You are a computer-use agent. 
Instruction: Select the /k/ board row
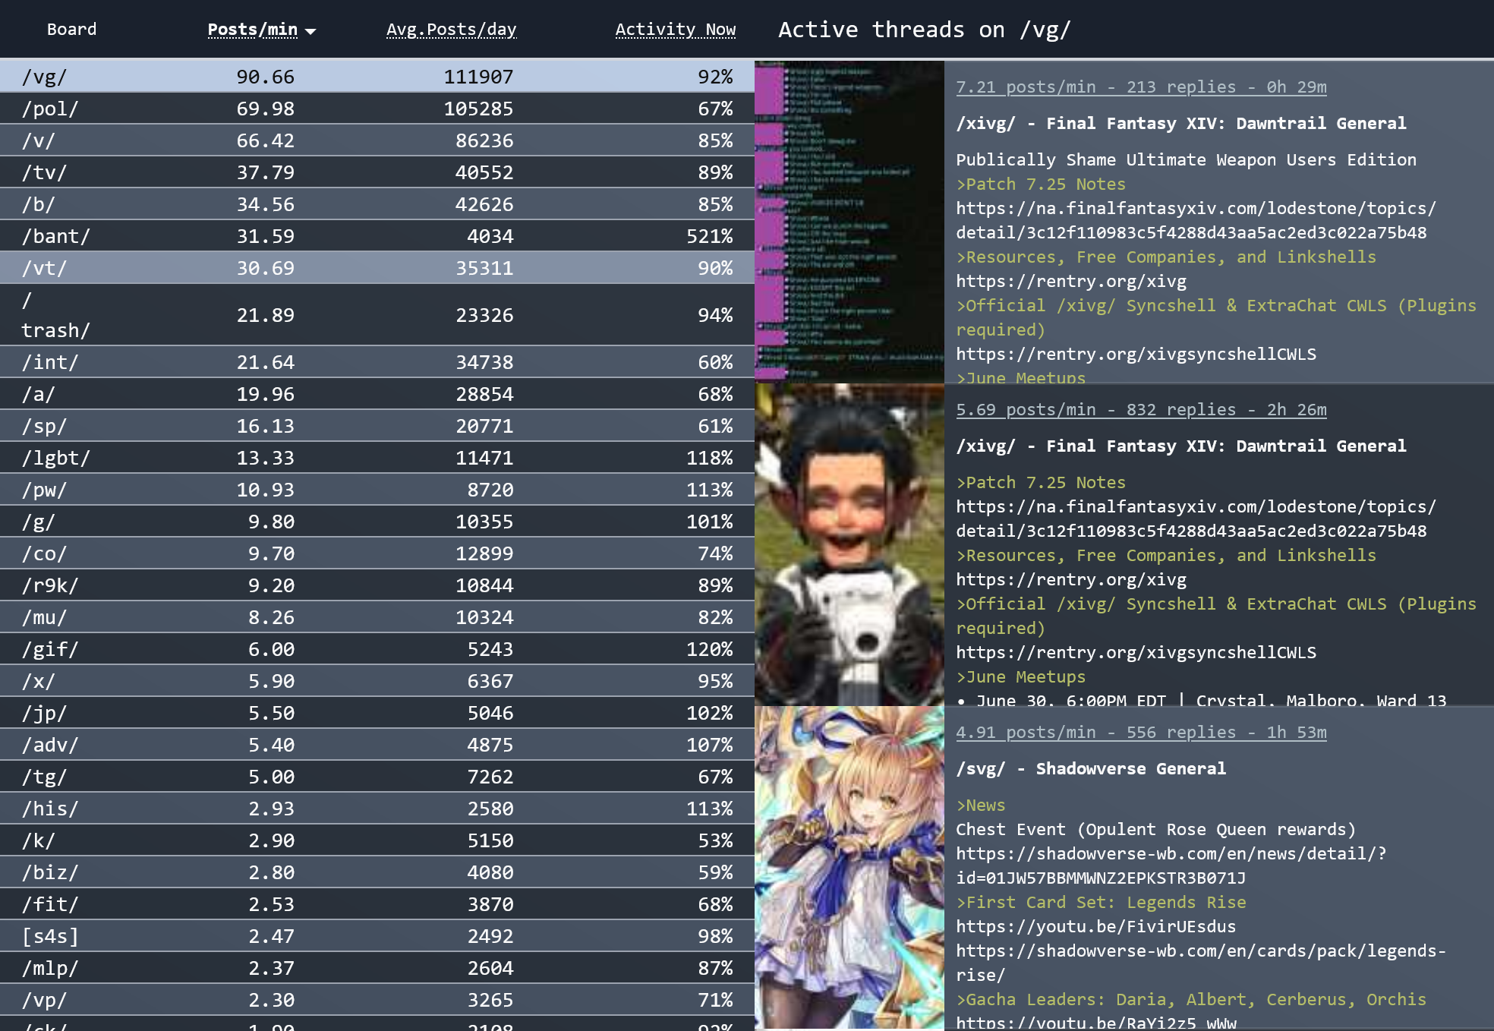click(x=377, y=840)
